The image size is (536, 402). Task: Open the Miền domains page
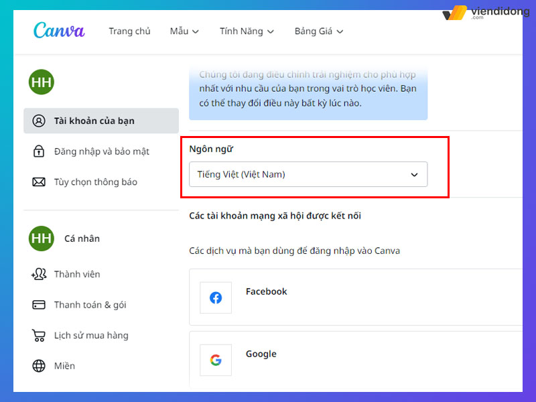(x=64, y=366)
